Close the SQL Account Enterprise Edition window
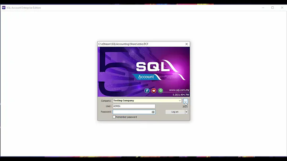This screenshot has height=161, width=287. click(282, 8)
